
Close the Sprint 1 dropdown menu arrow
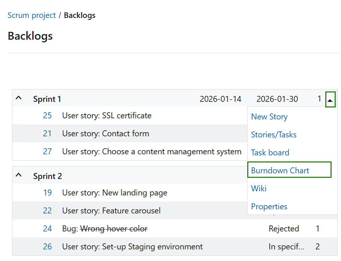(x=330, y=100)
